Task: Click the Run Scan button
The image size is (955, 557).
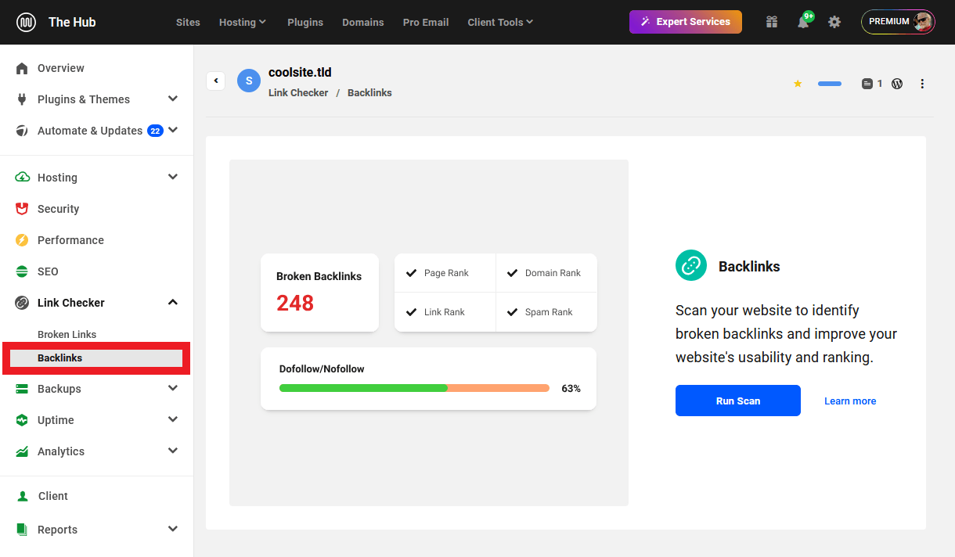Action: (x=738, y=401)
